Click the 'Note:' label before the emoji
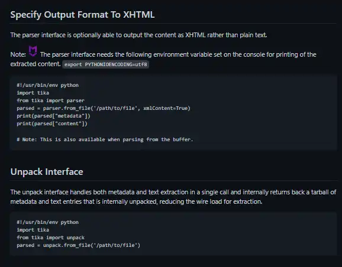Image resolution: width=342 pixels, height=267 pixels. (18, 54)
